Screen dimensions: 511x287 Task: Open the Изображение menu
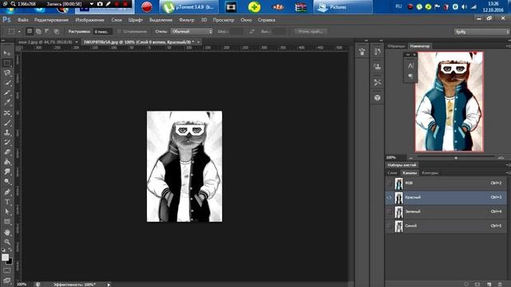(x=89, y=20)
